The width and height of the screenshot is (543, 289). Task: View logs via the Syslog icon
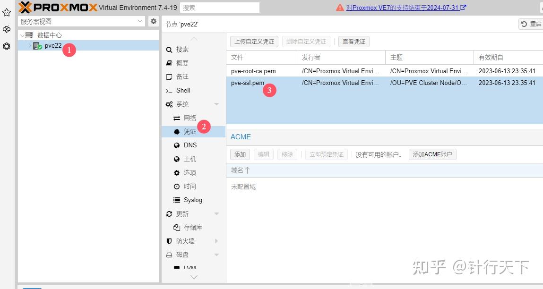point(176,200)
